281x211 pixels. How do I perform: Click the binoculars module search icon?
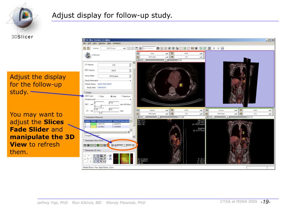[x=158, y=48]
